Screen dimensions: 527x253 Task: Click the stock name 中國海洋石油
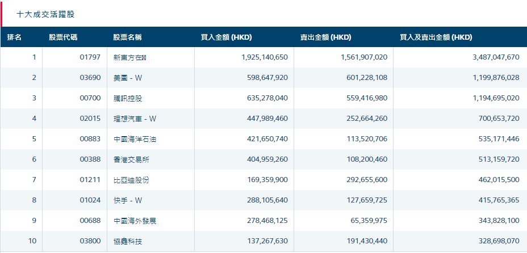[x=135, y=139]
